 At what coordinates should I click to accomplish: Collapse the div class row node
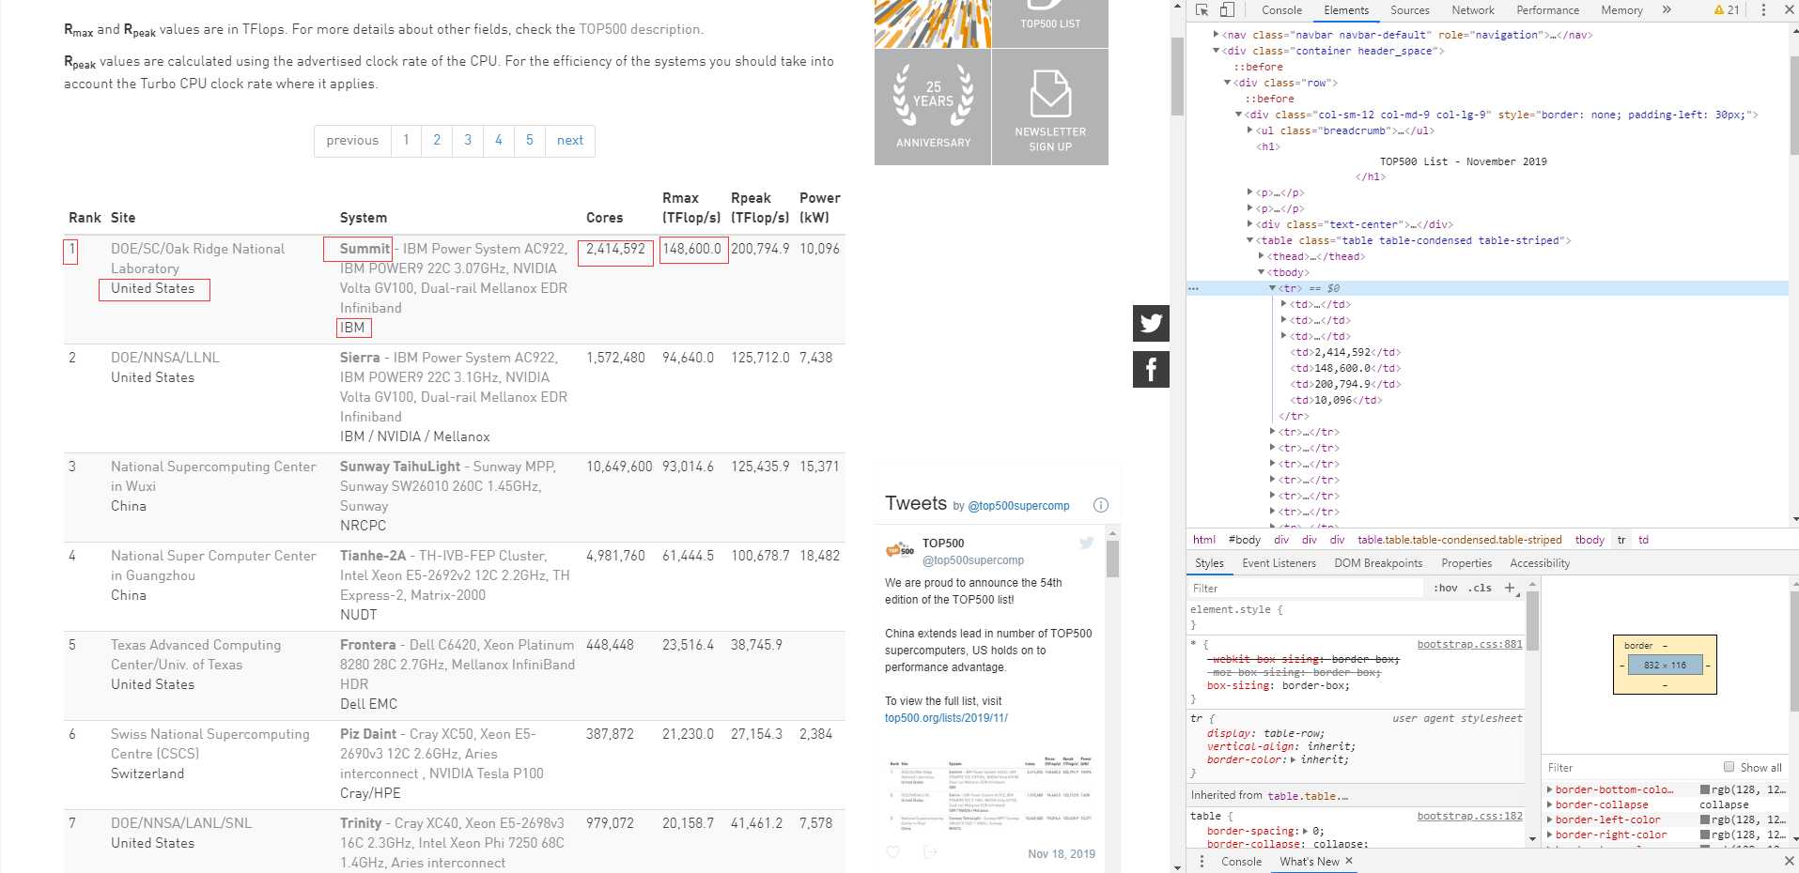point(1228,83)
